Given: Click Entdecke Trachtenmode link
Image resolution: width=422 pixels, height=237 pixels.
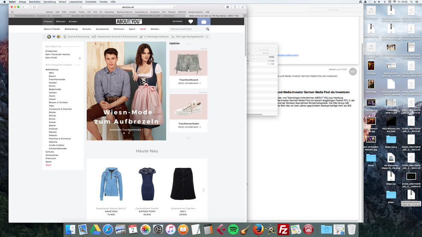Looking at the screenshot, I should pos(126,130).
